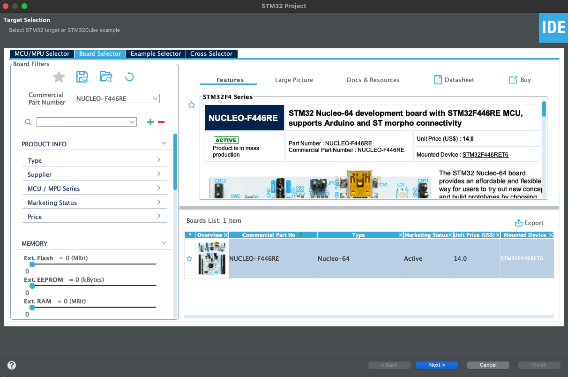Screen dimensions: 568x377
Task: Click the Cancel button
Action: pyautogui.click(x=488, y=365)
